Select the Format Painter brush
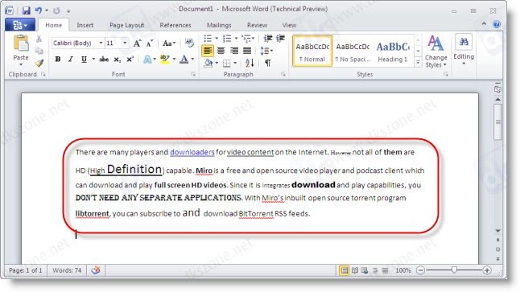 39,63
